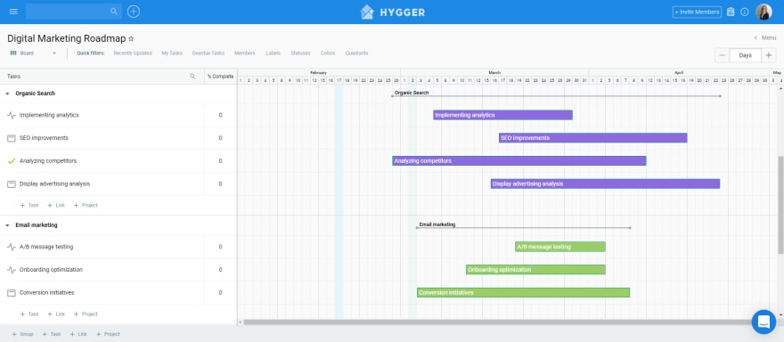Add a new Link from bottom bar
784x342 pixels.
78,334
